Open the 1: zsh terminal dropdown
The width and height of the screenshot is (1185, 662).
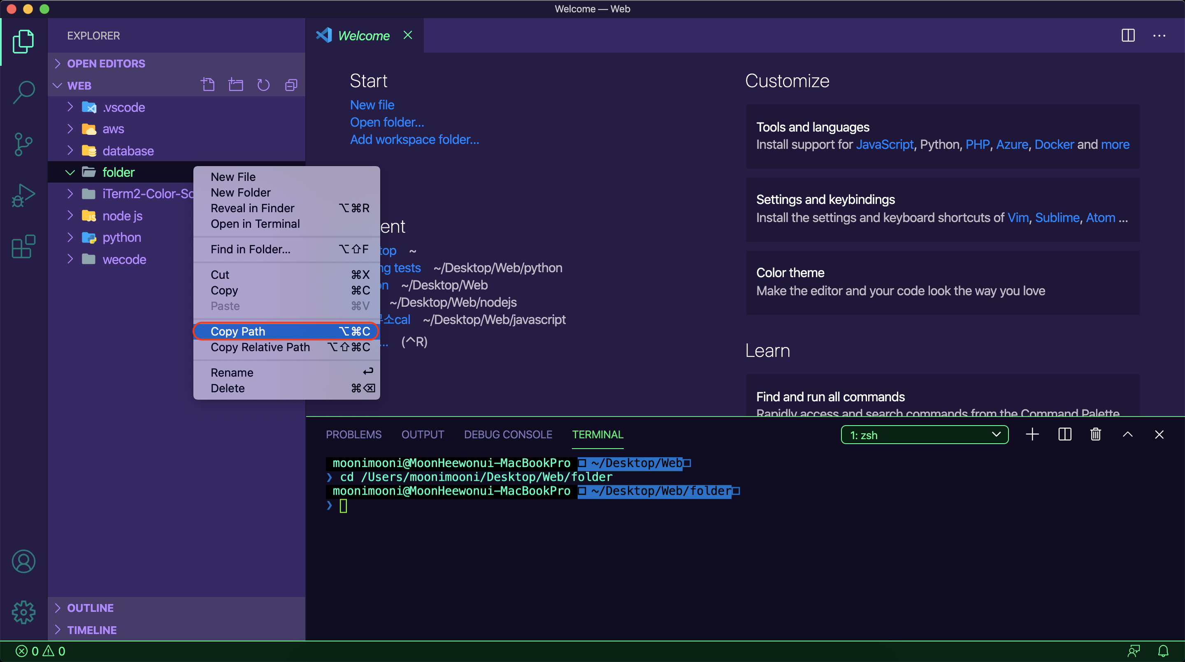[925, 435]
